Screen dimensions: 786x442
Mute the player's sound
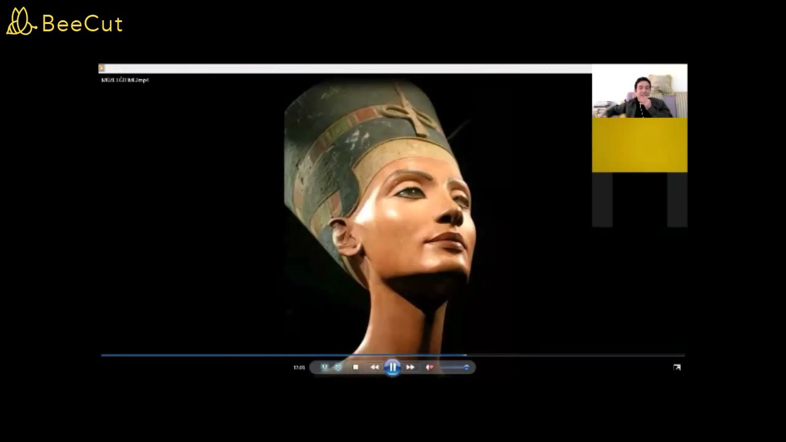pos(430,367)
